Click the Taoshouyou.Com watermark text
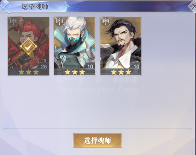Viewport: 196px width, 155px height. [97, 90]
